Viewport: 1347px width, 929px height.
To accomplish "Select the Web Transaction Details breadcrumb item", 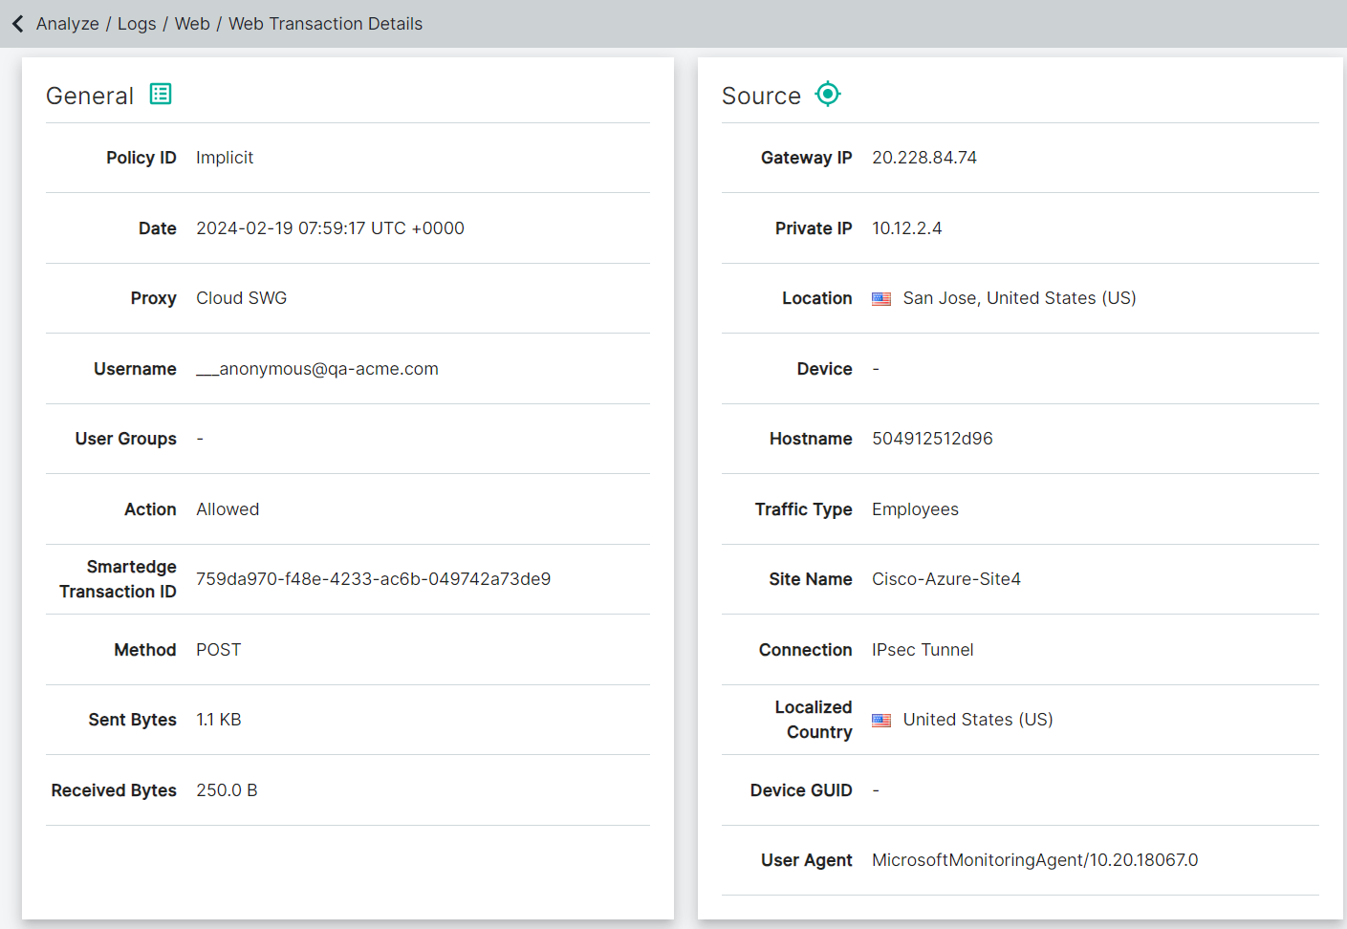I will (x=325, y=23).
